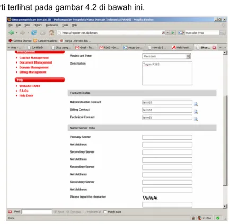The width and height of the screenshot is (230, 224).
Task: Click the green status icon in status bar
Action: [x=218, y=218]
